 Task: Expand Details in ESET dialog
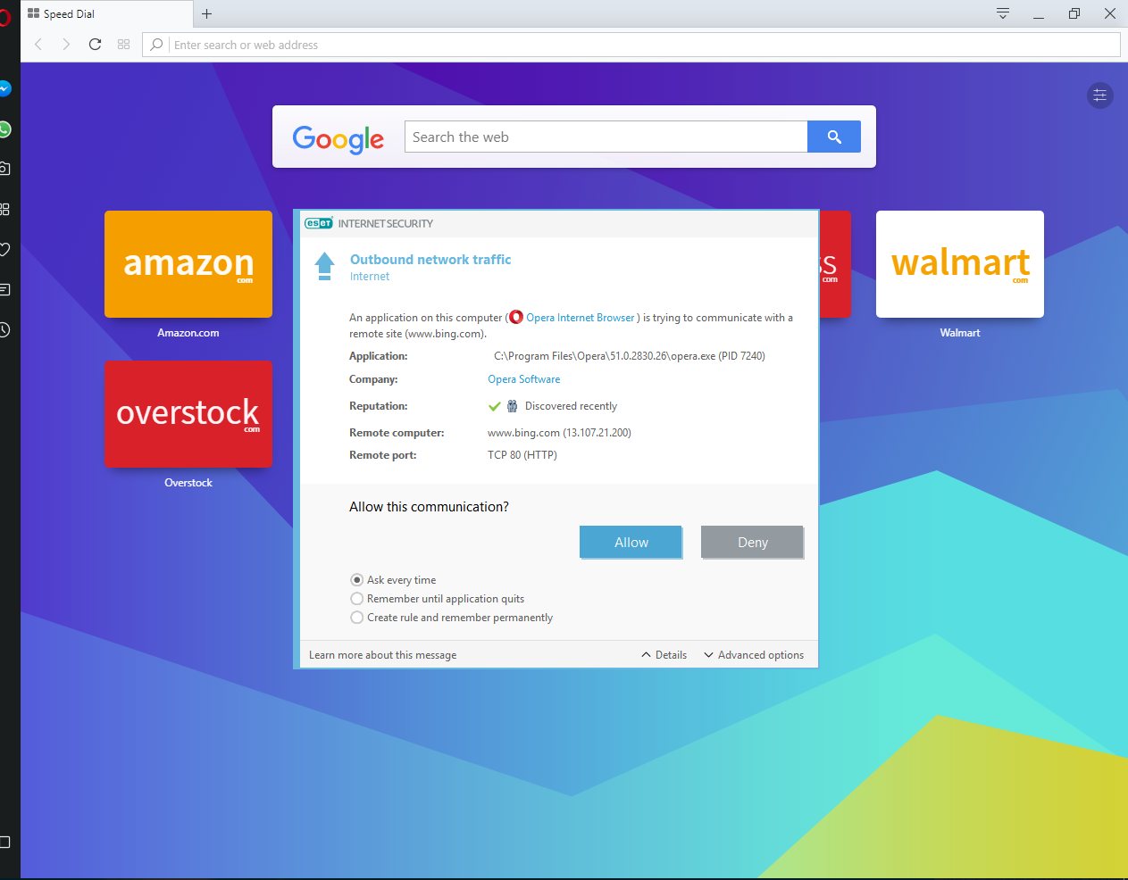(x=664, y=655)
